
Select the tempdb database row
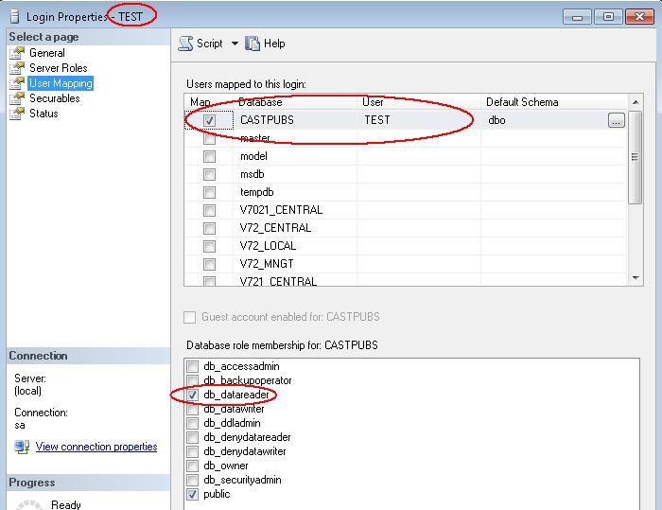coord(256,192)
